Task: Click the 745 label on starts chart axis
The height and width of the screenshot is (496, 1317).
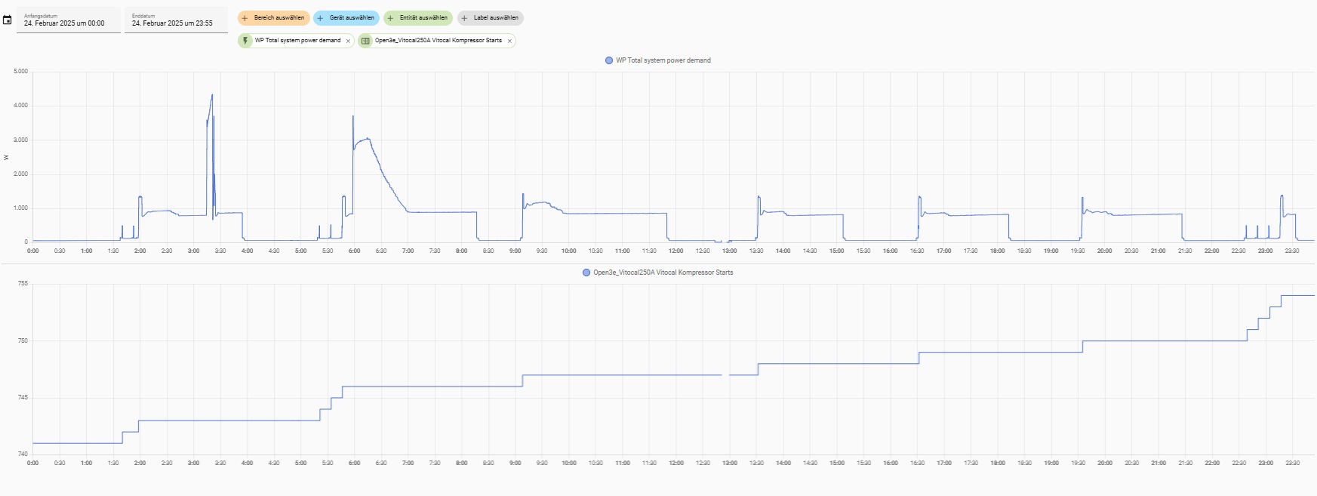Action: click(x=23, y=397)
